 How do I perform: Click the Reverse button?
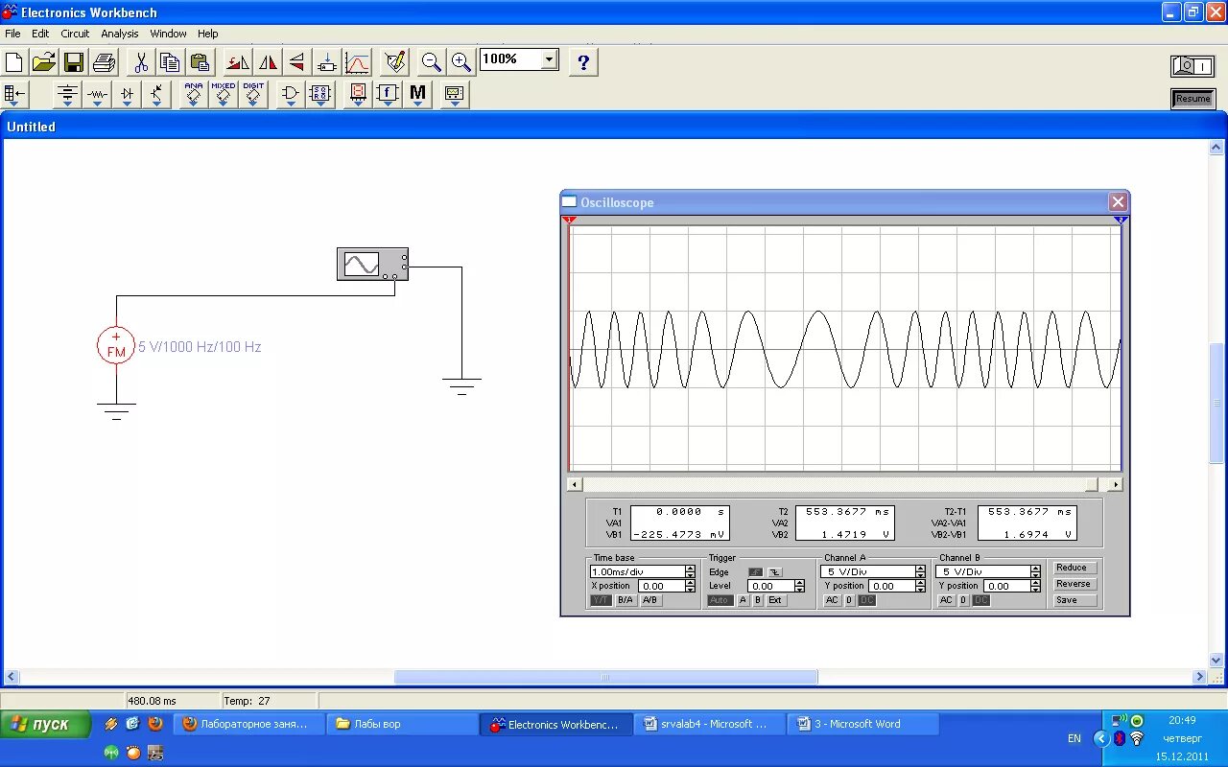(1074, 584)
